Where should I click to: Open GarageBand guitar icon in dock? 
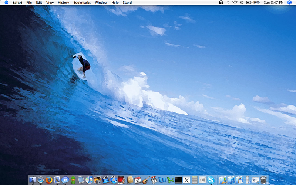pos(146,180)
